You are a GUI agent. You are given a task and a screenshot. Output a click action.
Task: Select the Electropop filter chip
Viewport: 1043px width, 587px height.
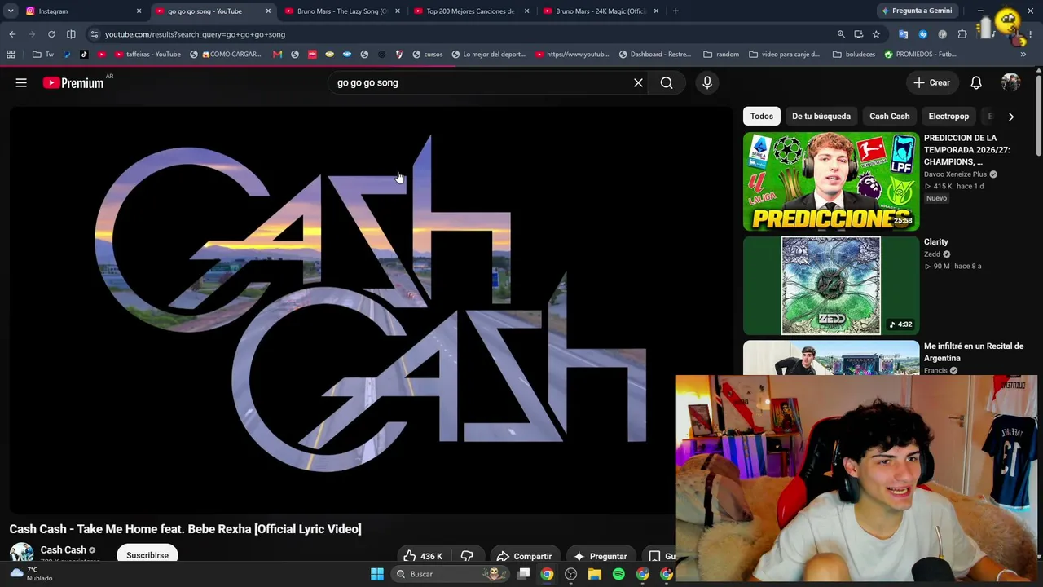[x=948, y=117]
